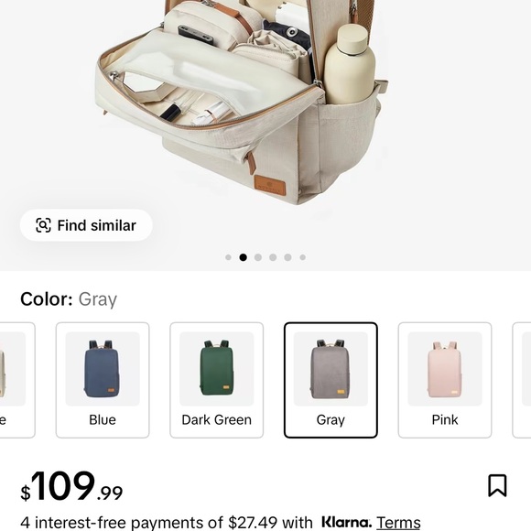The image size is (531, 531).
Task: Tap the Find similar button
Action: [86, 225]
